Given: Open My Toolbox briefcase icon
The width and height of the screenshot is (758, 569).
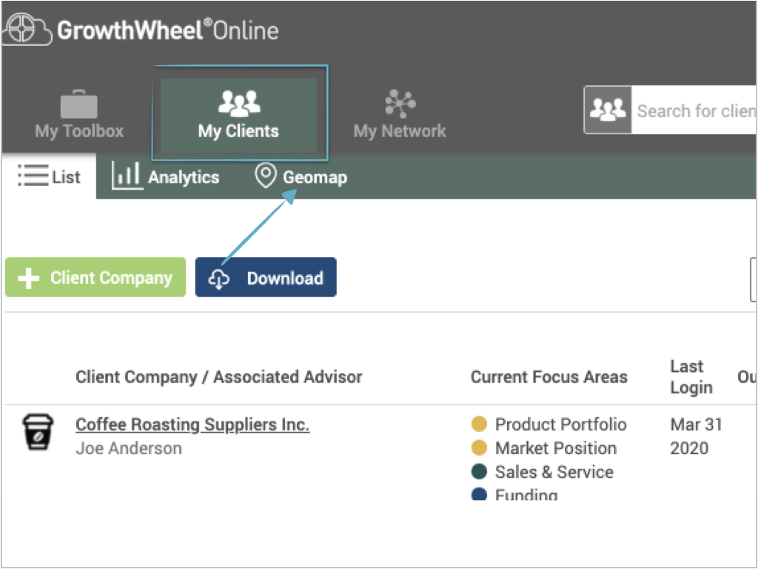Looking at the screenshot, I should click(x=78, y=104).
